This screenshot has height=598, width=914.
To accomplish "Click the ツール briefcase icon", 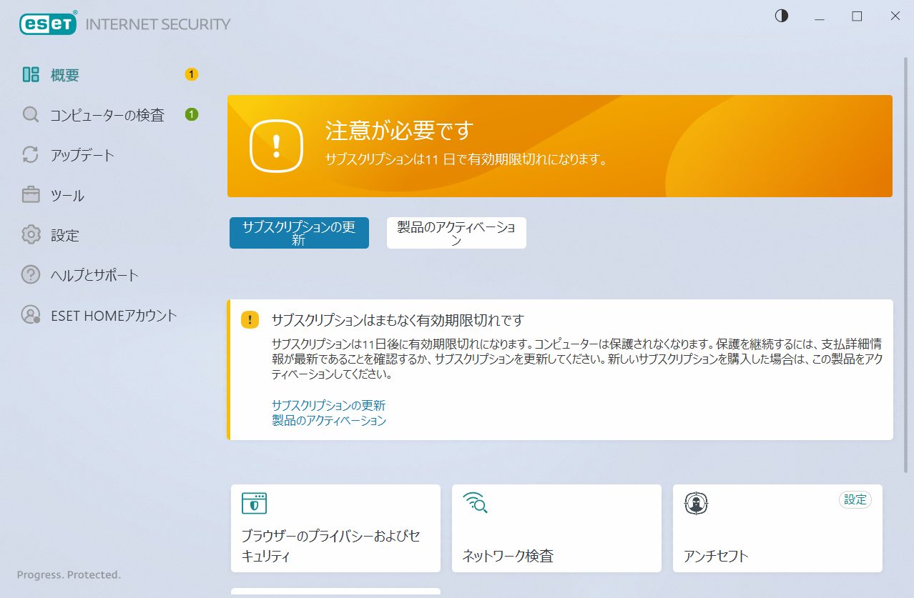I will (x=31, y=195).
